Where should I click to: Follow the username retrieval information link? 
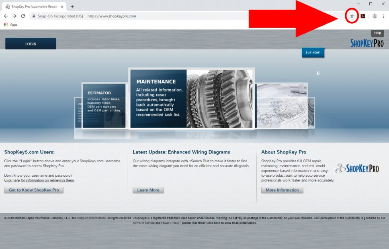click(x=39, y=180)
